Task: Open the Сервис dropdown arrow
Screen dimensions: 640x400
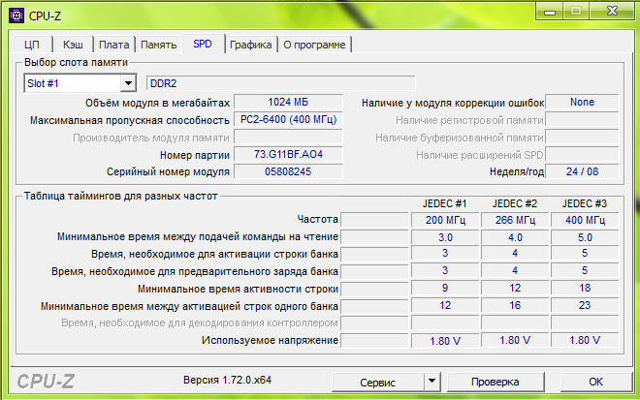Action: 432,382
